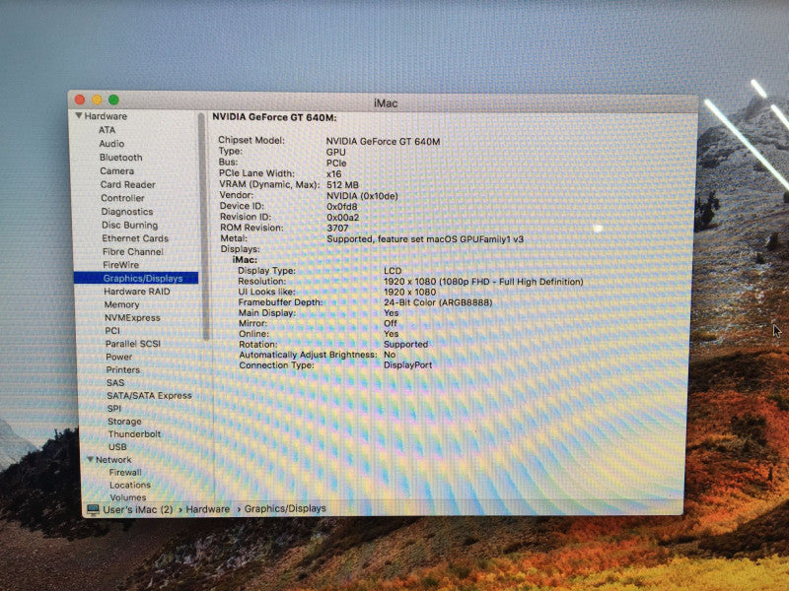Viewport: 789px width, 591px height.
Task: Click the ROM Revision value 3707
Action: [337, 229]
